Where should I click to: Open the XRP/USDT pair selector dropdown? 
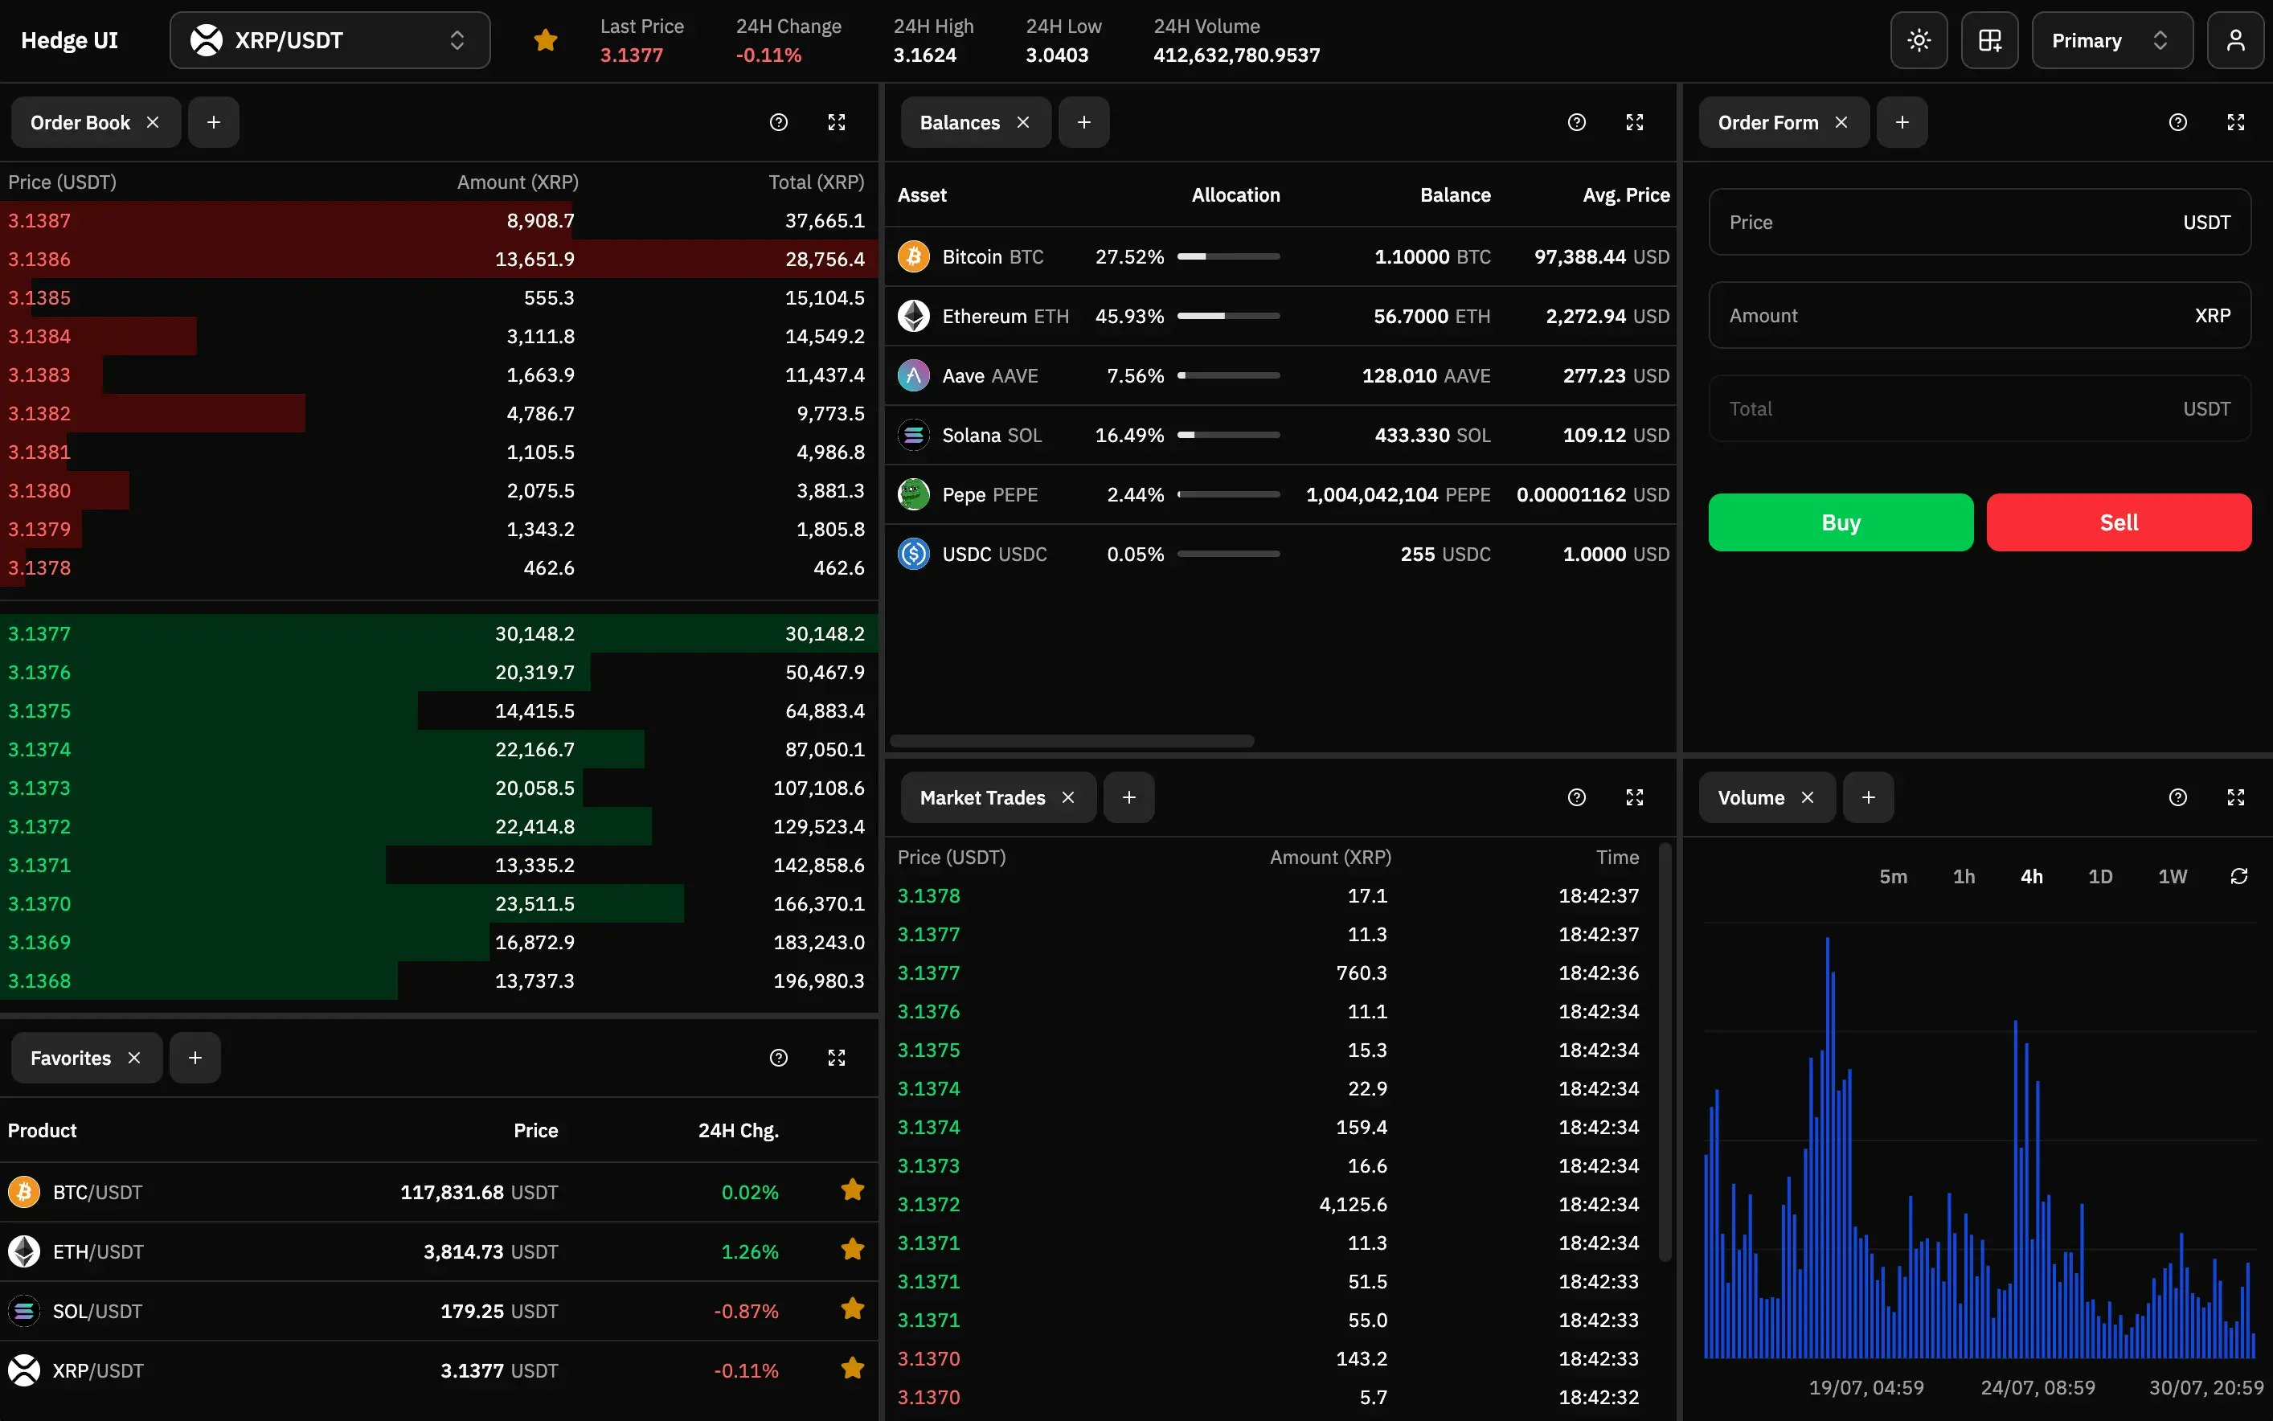coord(329,39)
